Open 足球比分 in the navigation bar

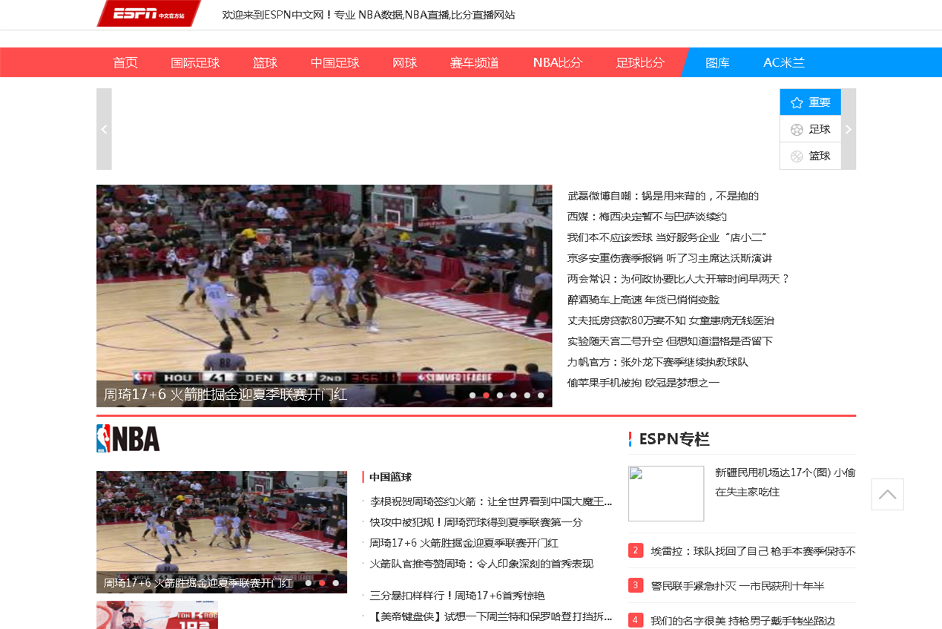640,62
